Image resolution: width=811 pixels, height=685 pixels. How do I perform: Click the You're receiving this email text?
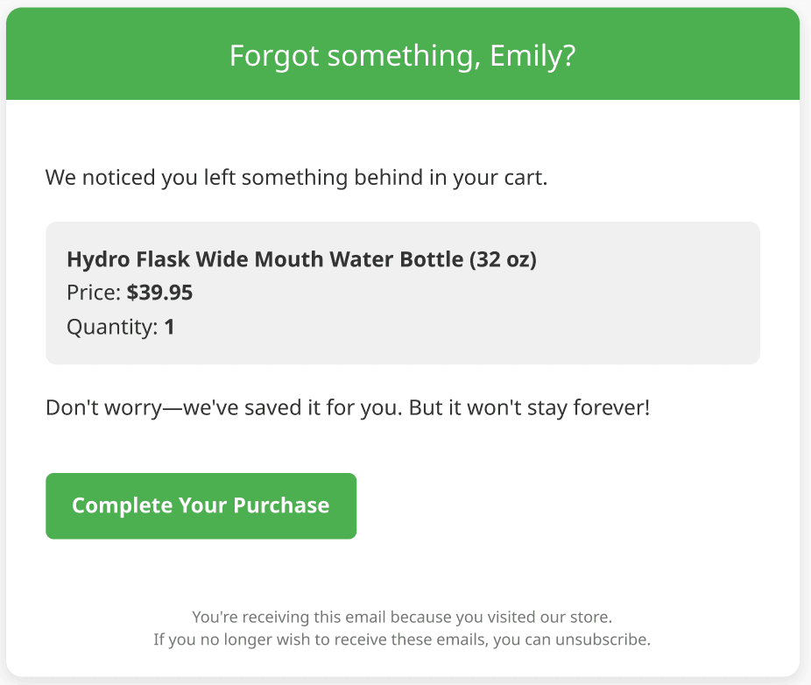(x=289, y=617)
